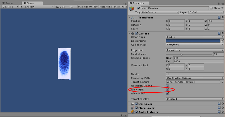Disable the Audio Listener component checkbox
The width and height of the screenshot is (225, 117).
click(x=137, y=112)
